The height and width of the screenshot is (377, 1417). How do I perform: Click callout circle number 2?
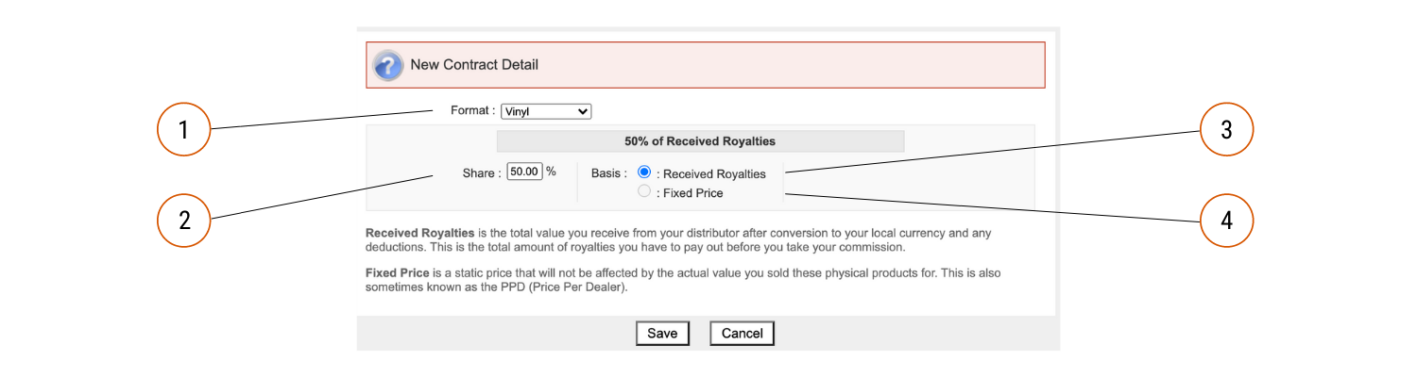point(183,220)
